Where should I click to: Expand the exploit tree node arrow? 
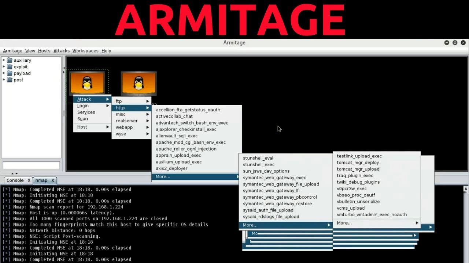pyautogui.click(x=4, y=67)
